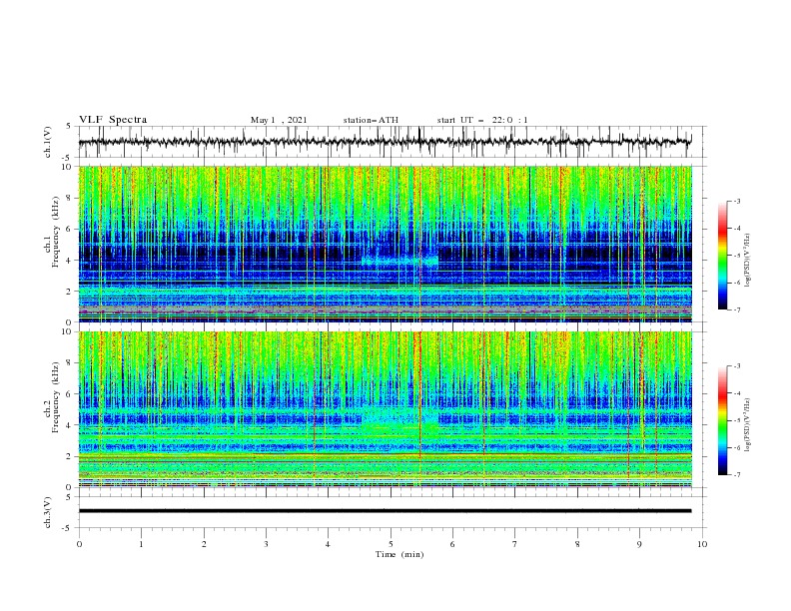Click the "VLF Spectra" title text

point(113,120)
